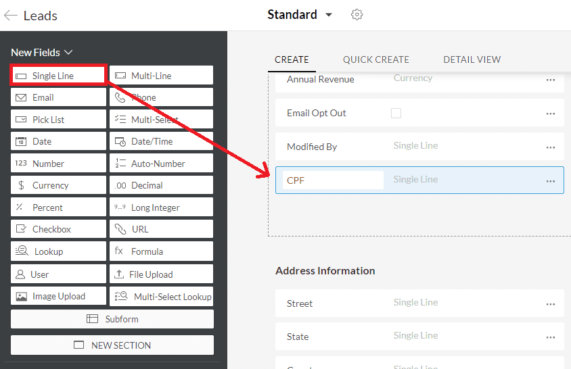Choose the Currency field type
Viewport: 571px width, 369px height.
(x=58, y=185)
